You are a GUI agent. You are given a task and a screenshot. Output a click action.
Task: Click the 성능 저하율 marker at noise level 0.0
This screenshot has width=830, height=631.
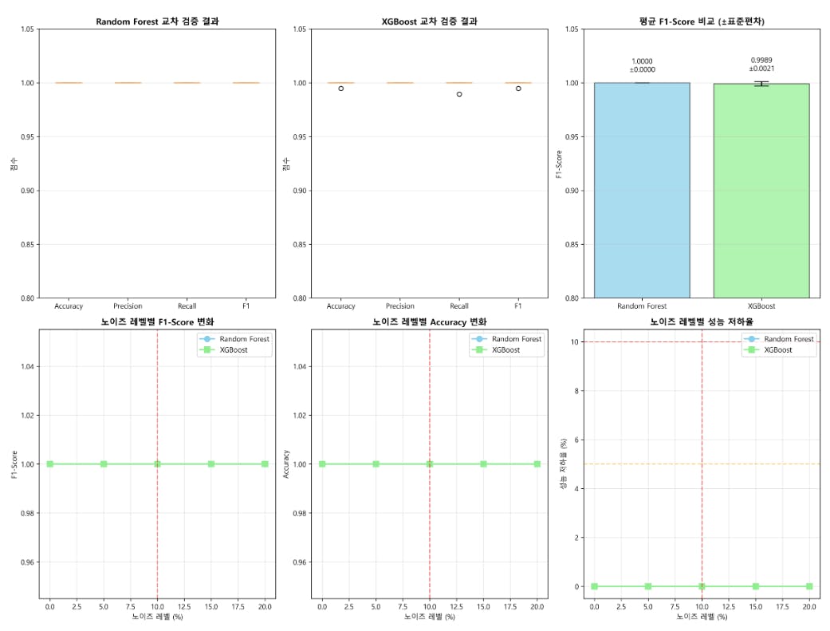click(x=595, y=586)
